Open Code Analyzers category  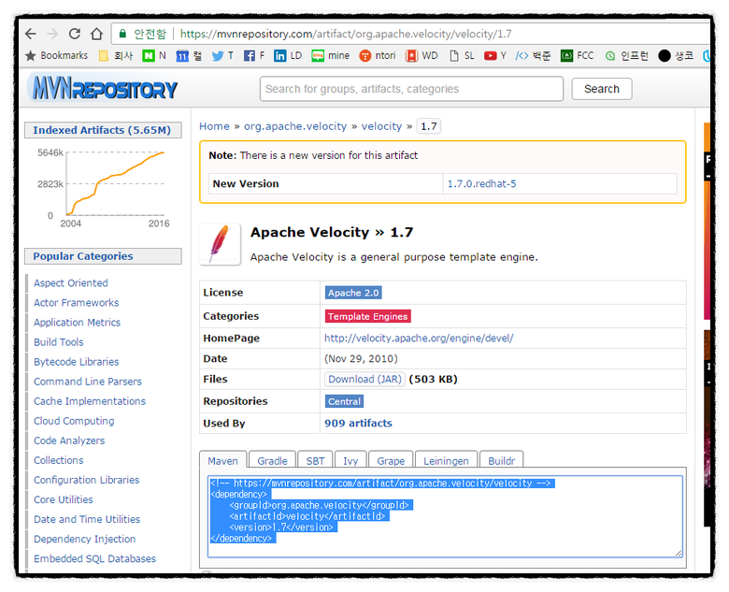click(69, 440)
